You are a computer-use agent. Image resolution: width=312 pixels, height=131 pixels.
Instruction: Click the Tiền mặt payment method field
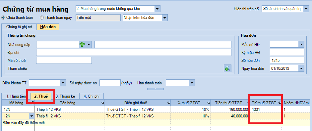click(x=98, y=18)
